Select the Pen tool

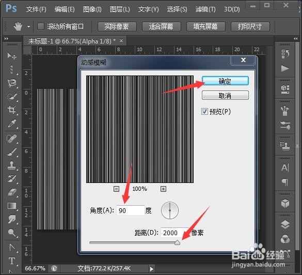(12, 248)
